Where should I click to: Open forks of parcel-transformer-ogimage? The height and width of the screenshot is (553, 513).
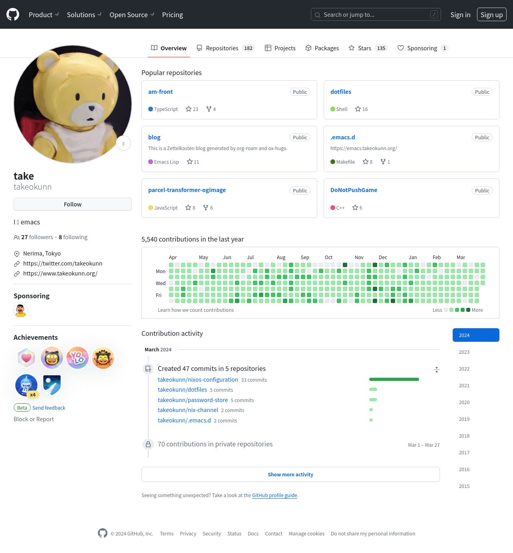point(208,208)
